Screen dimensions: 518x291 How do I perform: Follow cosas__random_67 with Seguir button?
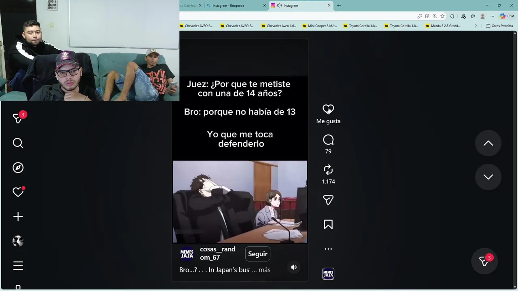coord(258,254)
